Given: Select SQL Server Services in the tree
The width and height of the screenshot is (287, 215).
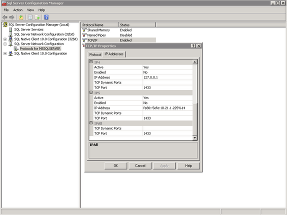Looking at the screenshot, I should [x=28, y=29].
